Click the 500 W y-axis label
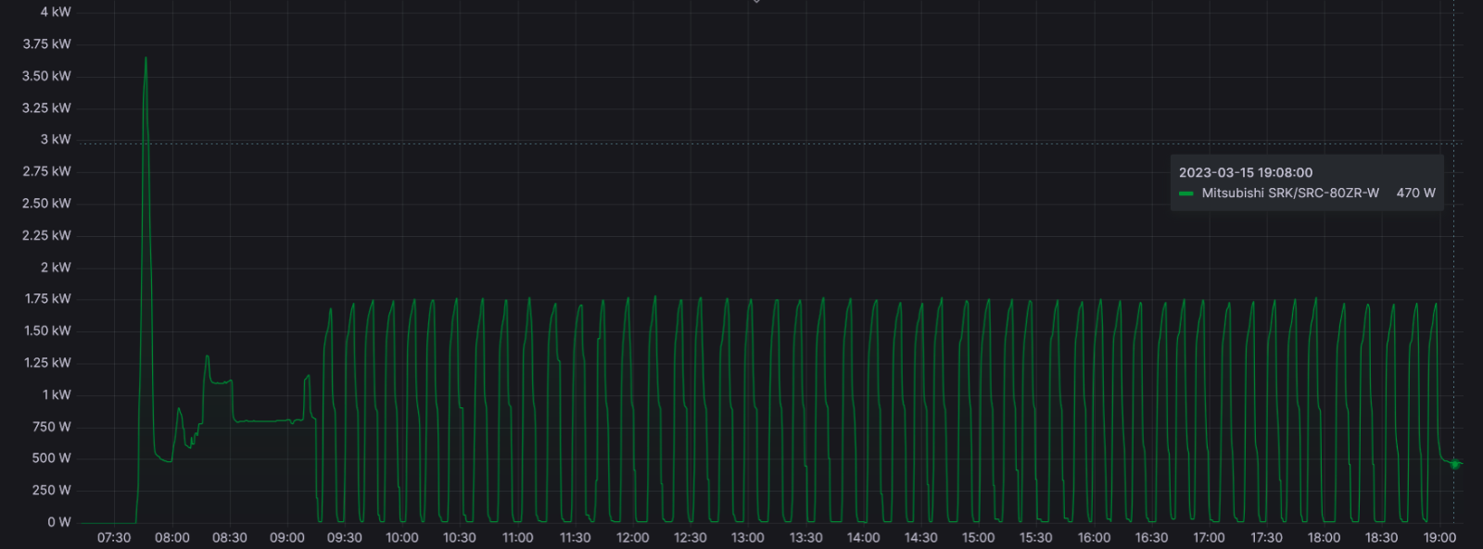 pyautogui.click(x=52, y=458)
